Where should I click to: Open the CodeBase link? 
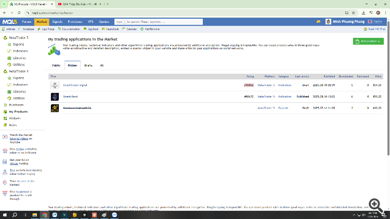click(27, 29)
